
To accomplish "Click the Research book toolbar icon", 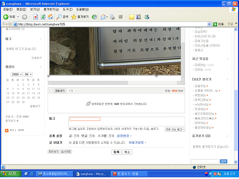I will pyautogui.click(x=139, y=17).
